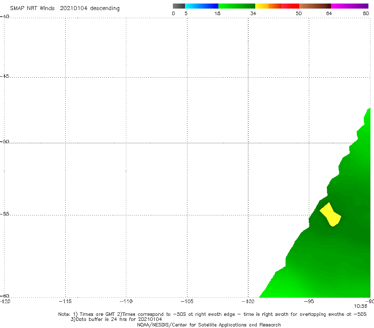Click the note 'Data buffer is 24 hrs for 20210104'

(116, 319)
